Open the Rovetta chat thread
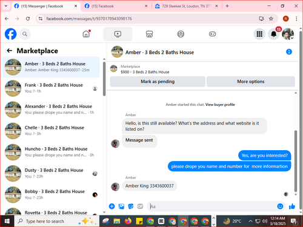Image resolution: width=303 pixels, height=227 pixels. click(x=51, y=211)
